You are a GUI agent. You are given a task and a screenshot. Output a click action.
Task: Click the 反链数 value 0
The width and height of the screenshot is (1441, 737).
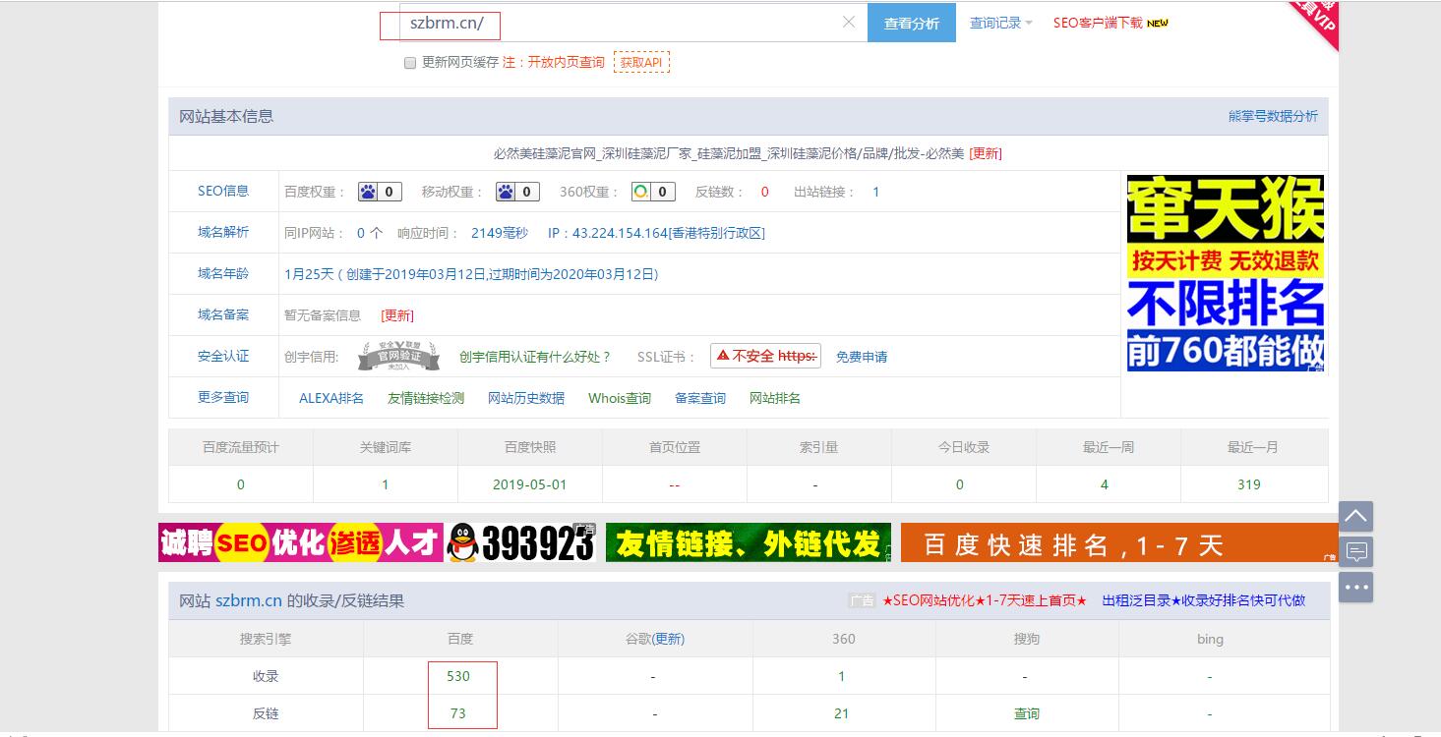click(x=765, y=192)
